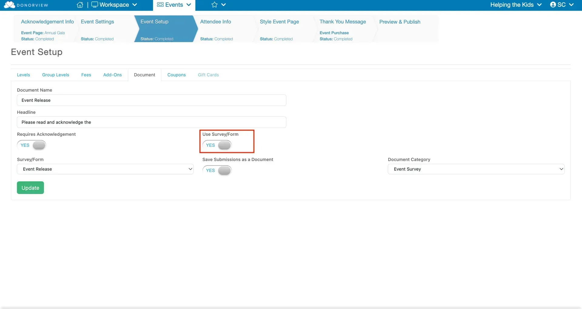582x309 pixels.
Task: Open the Document Category dropdown
Action: 476,169
